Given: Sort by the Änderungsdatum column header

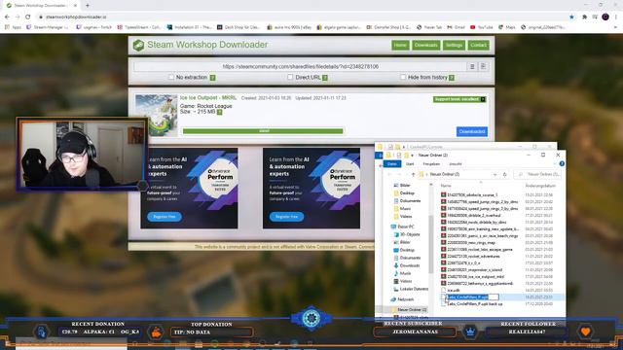Looking at the screenshot, I should [540, 186].
